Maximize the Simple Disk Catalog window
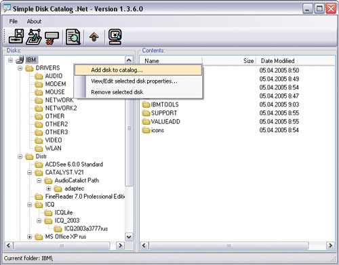The image size is (339, 265). pyautogui.click(x=319, y=9)
